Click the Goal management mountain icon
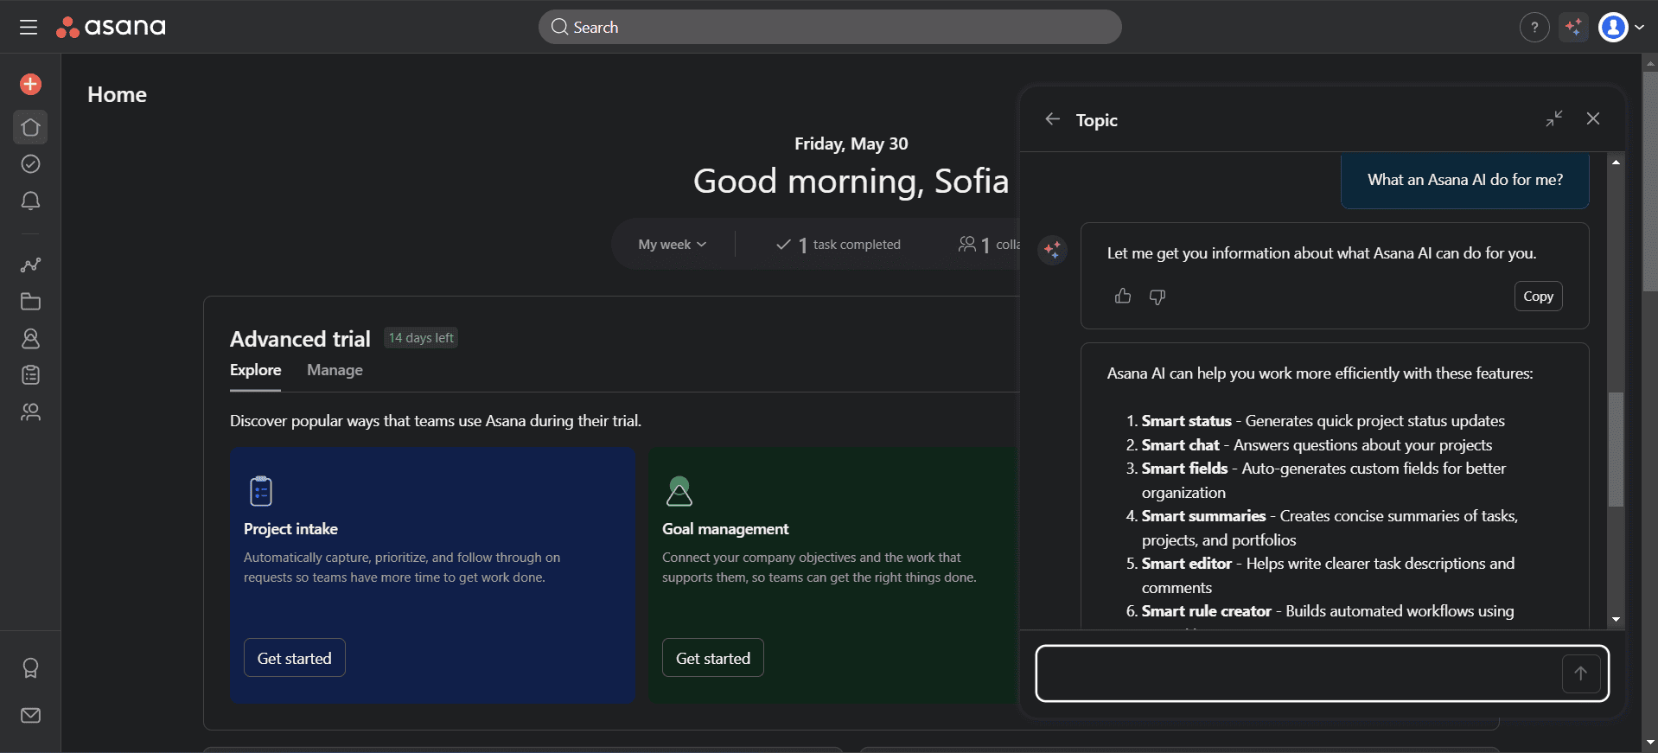Viewport: 1658px width, 753px height. click(x=679, y=491)
